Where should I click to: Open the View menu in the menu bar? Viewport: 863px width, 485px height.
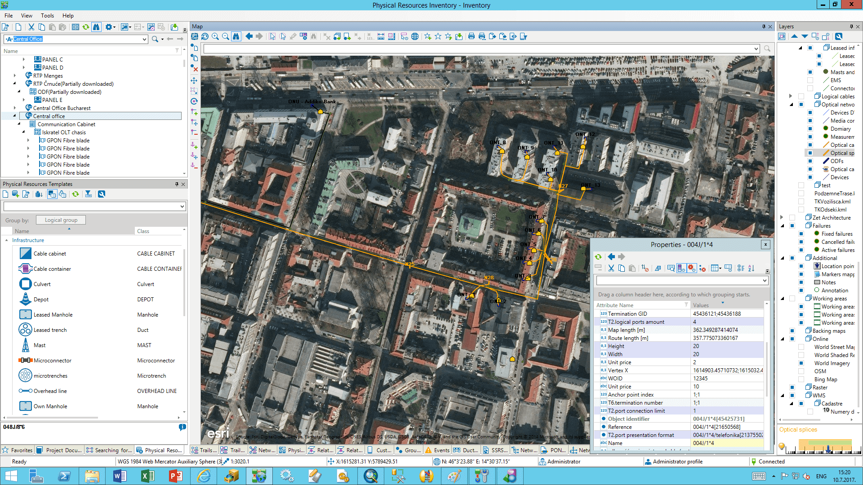click(x=26, y=15)
